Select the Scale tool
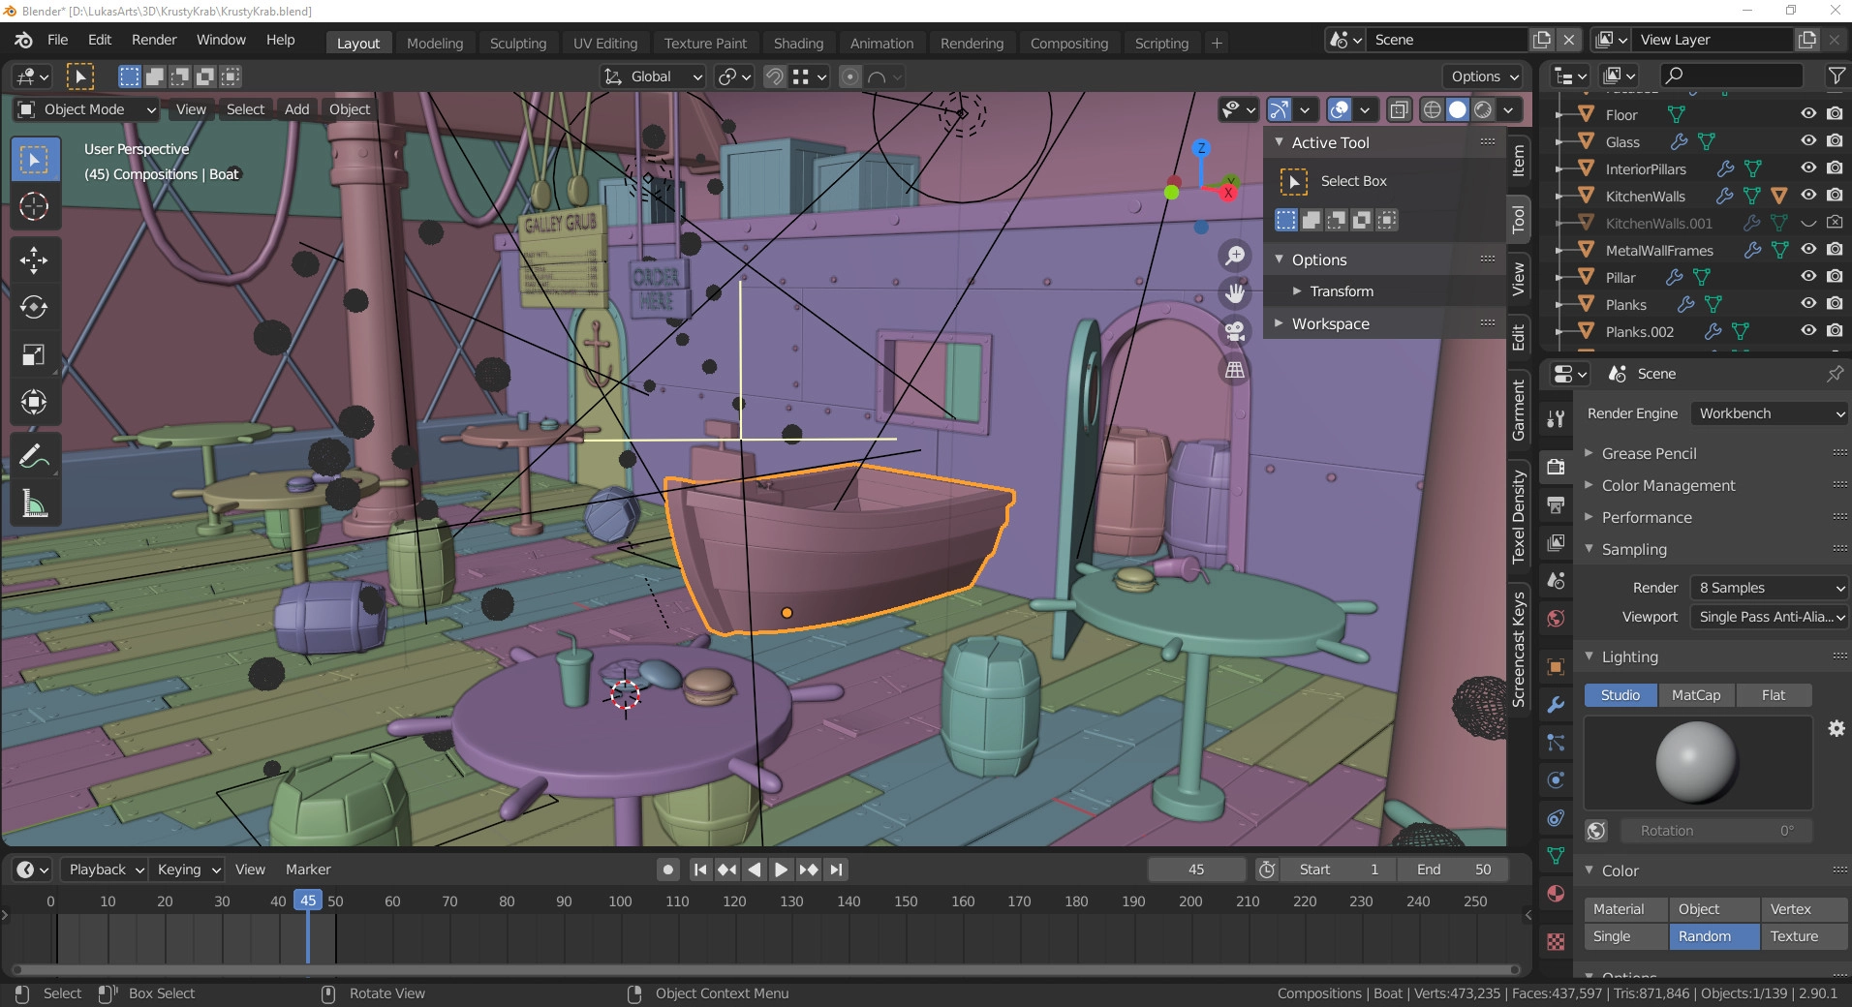The height and width of the screenshot is (1007, 1852). click(x=34, y=355)
